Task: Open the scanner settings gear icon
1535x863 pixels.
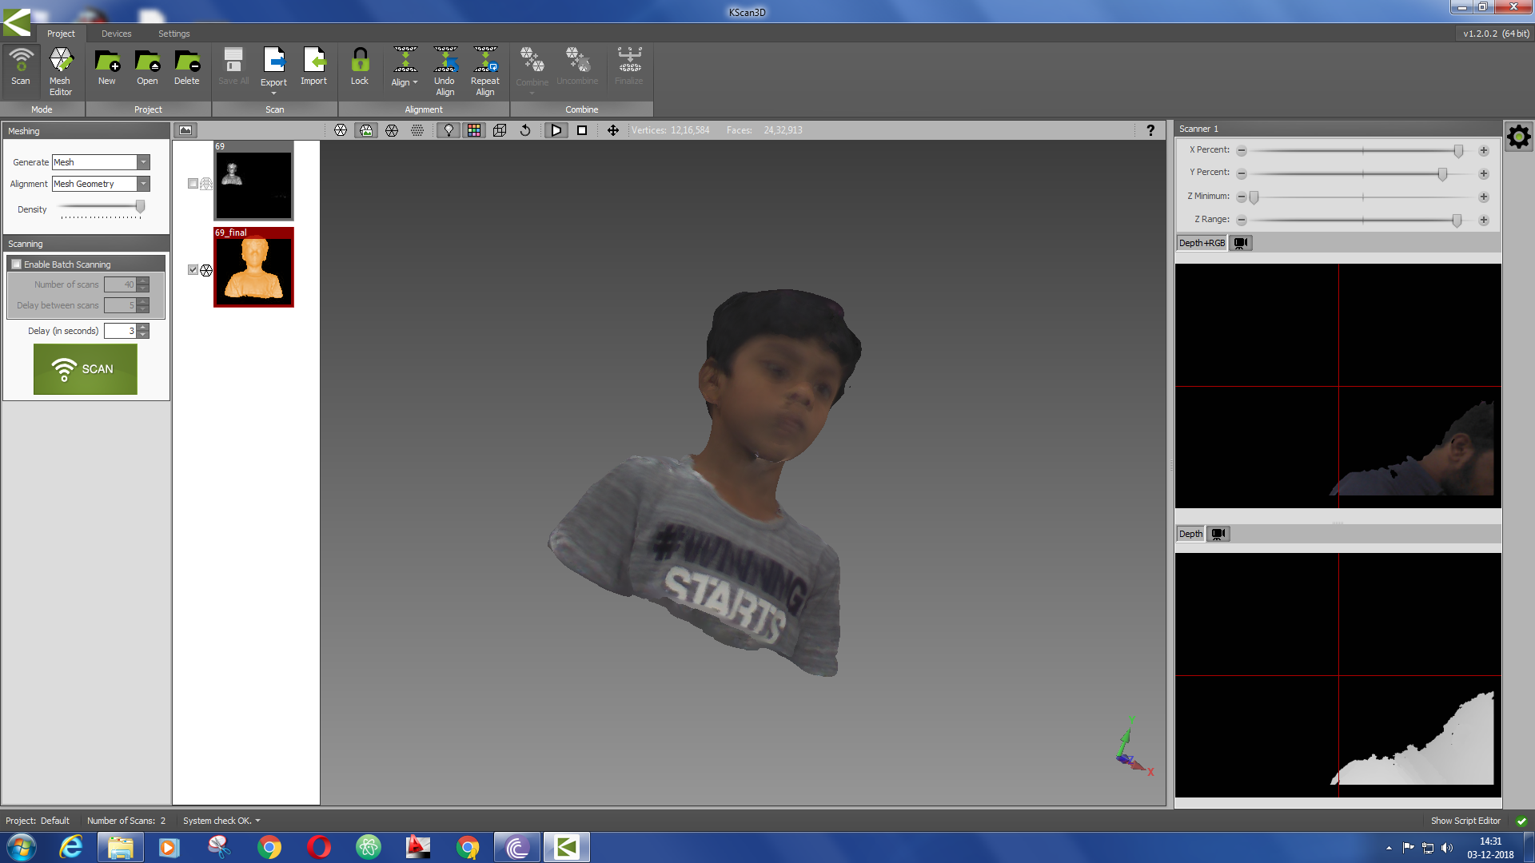Action: click(1518, 137)
